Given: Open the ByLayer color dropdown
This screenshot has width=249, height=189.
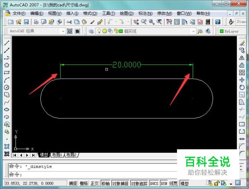Looking at the screenshot, I should (x=231, y=31).
